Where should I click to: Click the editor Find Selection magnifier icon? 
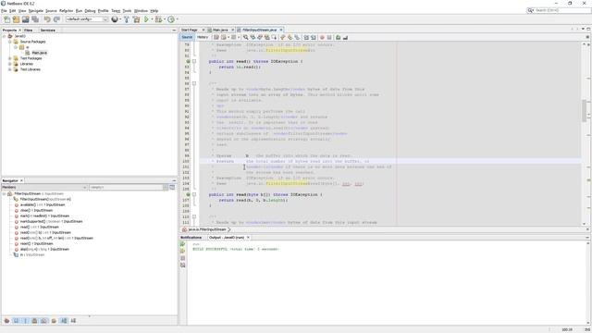pos(245,37)
